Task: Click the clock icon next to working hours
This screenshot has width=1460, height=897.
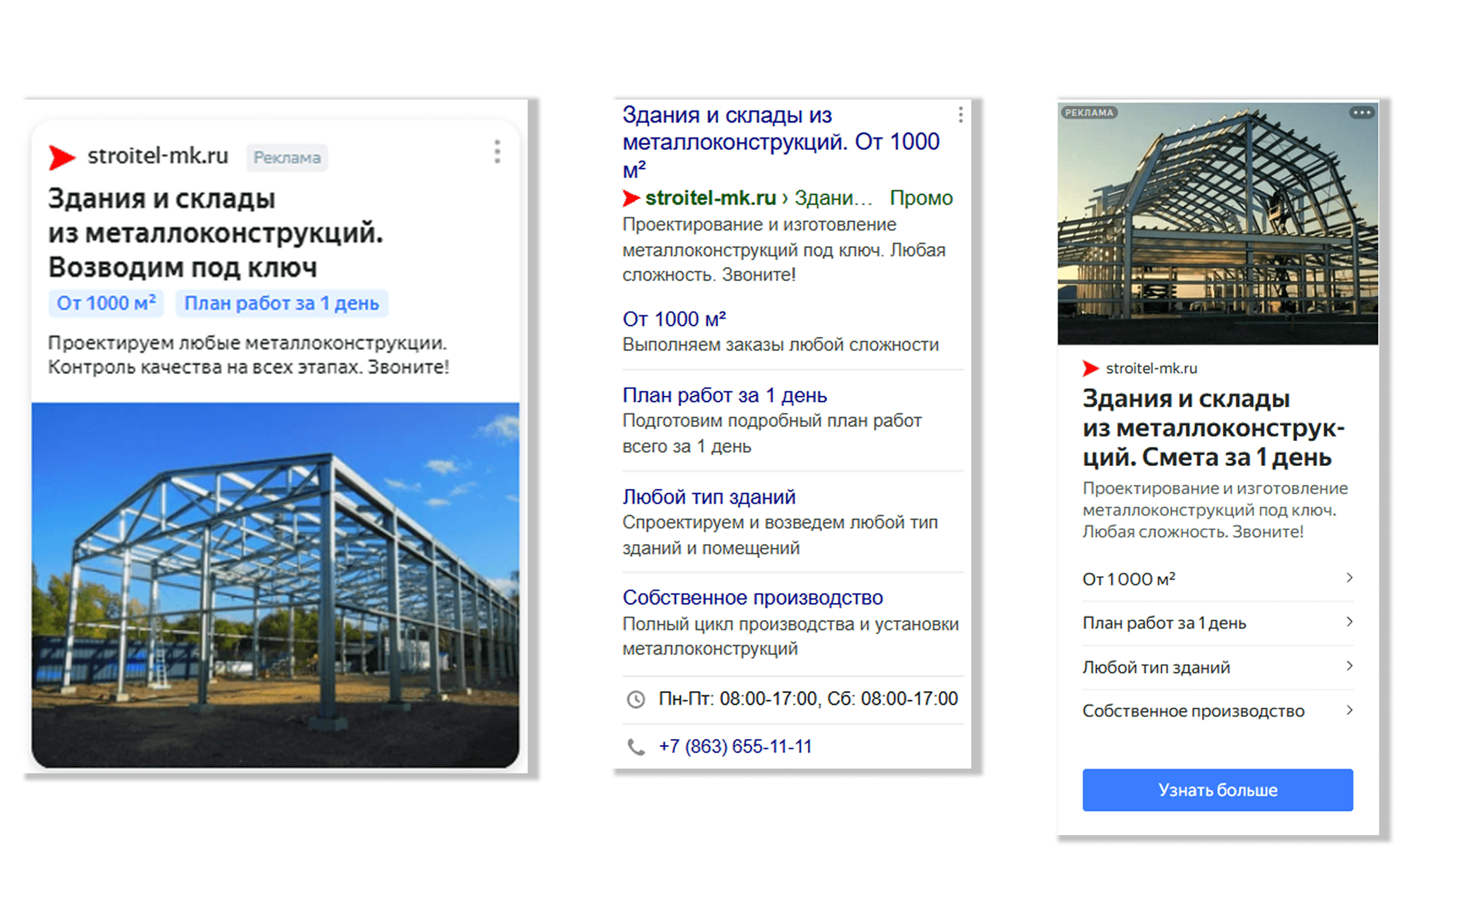Action: point(635,699)
